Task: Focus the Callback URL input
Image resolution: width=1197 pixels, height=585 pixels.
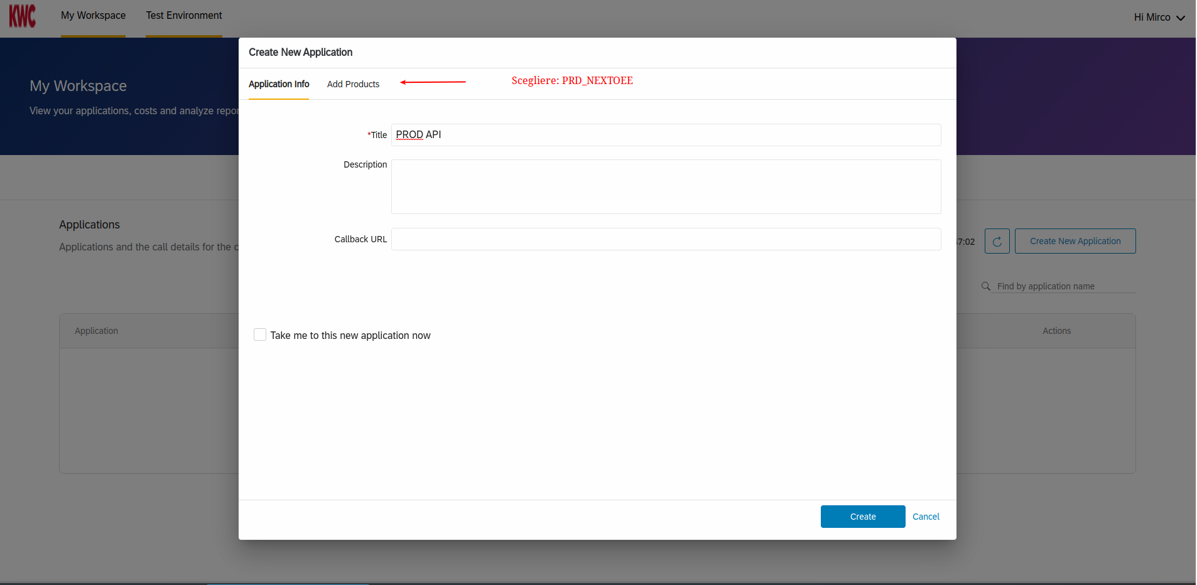Action: pyautogui.click(x=666, y=239)
